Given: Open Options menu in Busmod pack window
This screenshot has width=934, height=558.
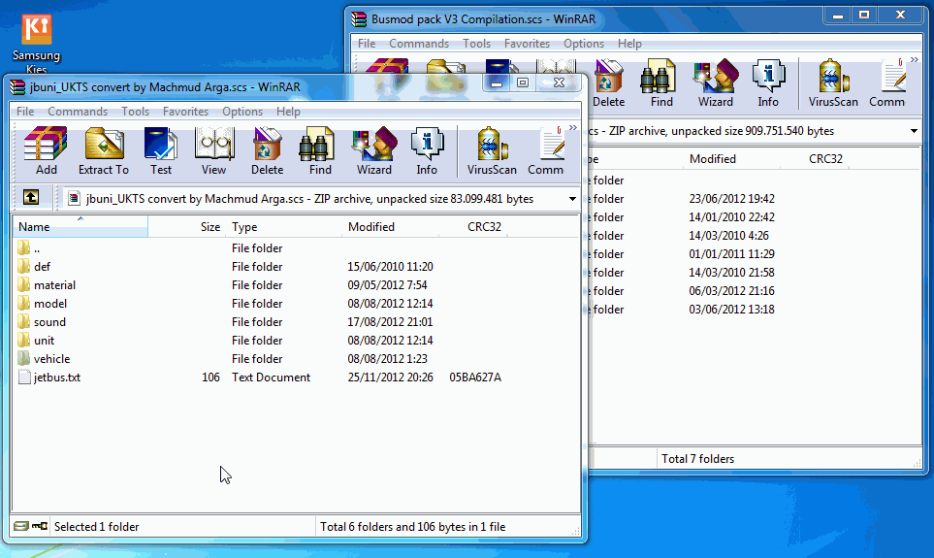Looking at the screenshot, I should tap(584, 44).
